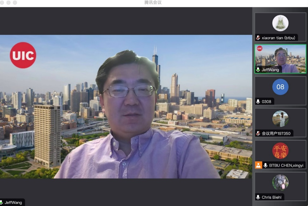Click the blue 08 avatar circle

coord(280,87)
